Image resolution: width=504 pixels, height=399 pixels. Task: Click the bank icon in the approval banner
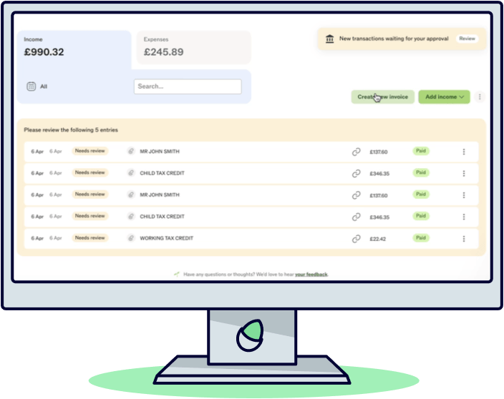(329, 39)
